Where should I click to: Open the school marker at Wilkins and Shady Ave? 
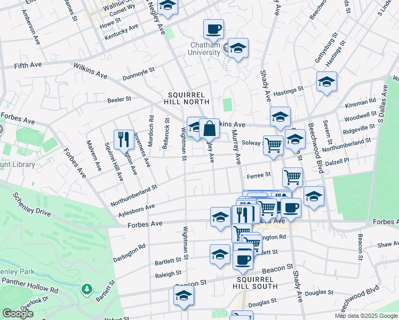pos(281,118)
